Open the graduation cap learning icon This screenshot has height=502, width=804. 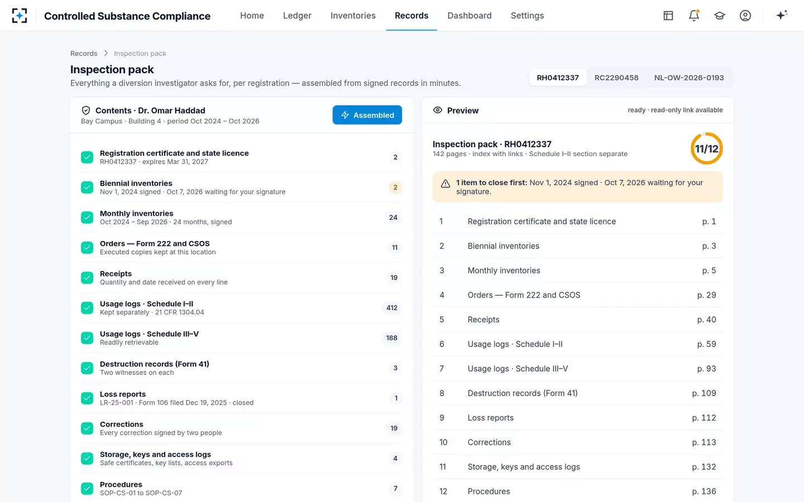pyautogui.click(x=720, y=16)
